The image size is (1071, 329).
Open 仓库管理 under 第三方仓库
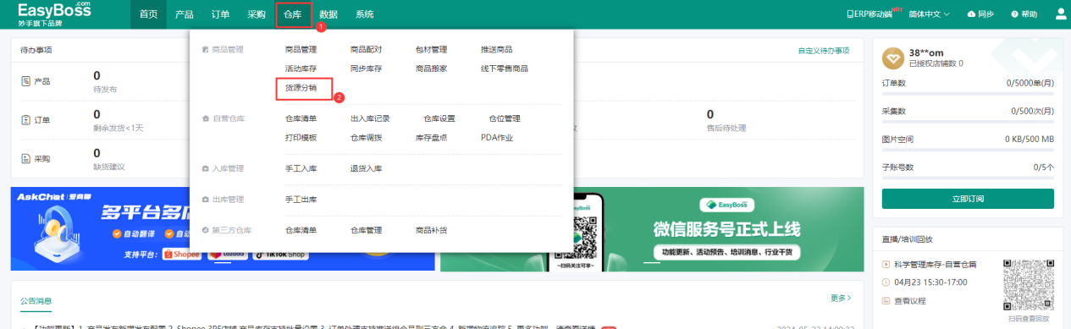coord(366,230)
